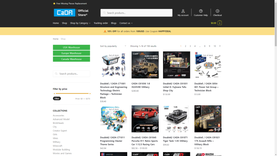Open Girls collection
The height and width of the screenshot is (156, 277).
click(55, 134)
